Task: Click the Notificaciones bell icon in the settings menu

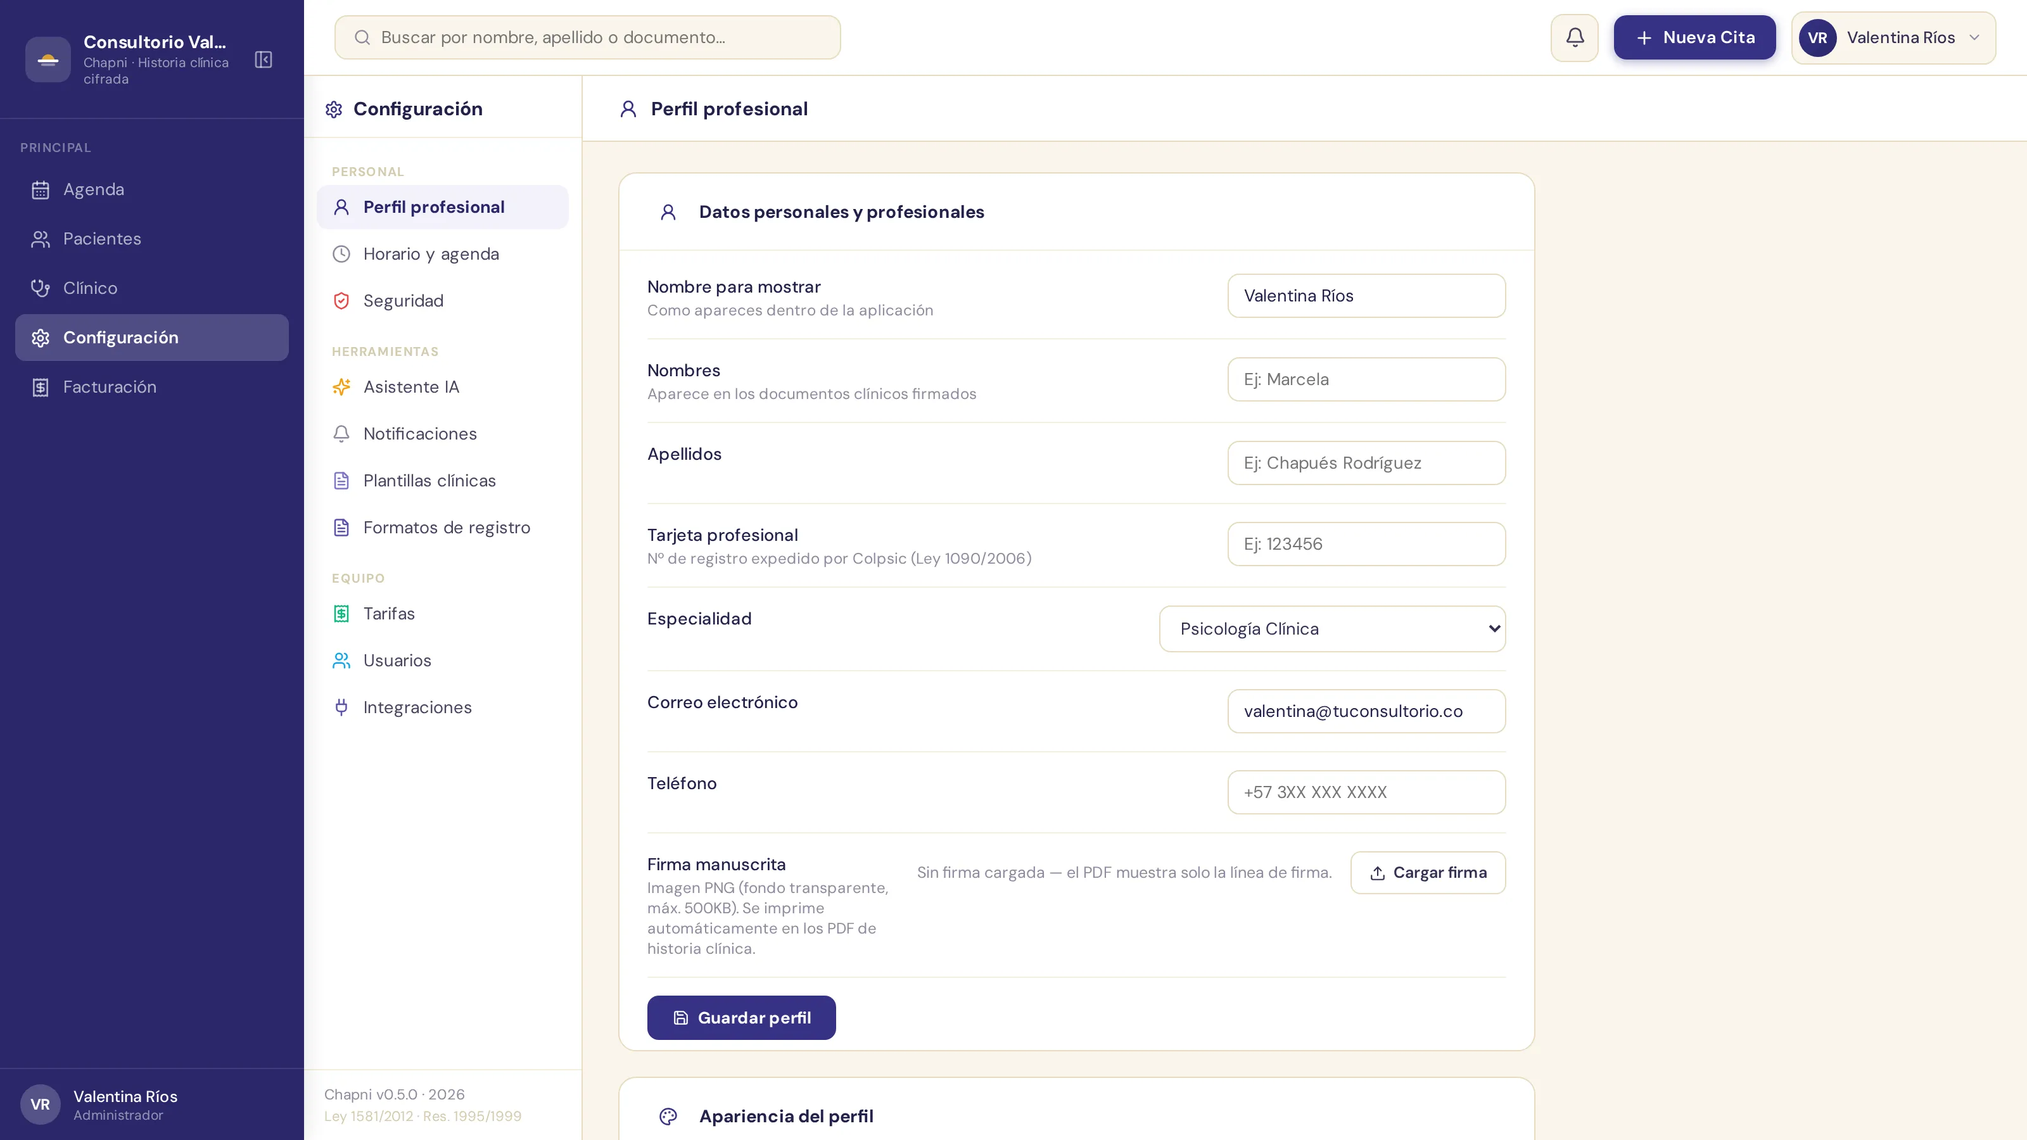Action: tap(341, 434)
